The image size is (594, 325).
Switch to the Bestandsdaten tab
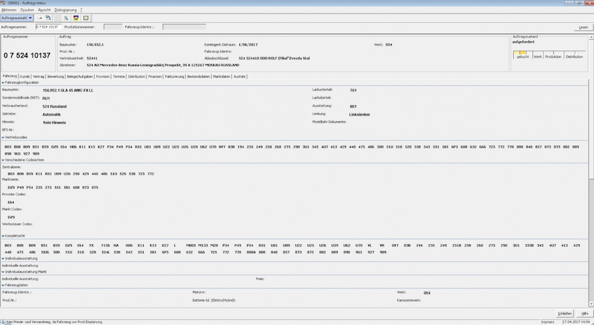(199, 77)
